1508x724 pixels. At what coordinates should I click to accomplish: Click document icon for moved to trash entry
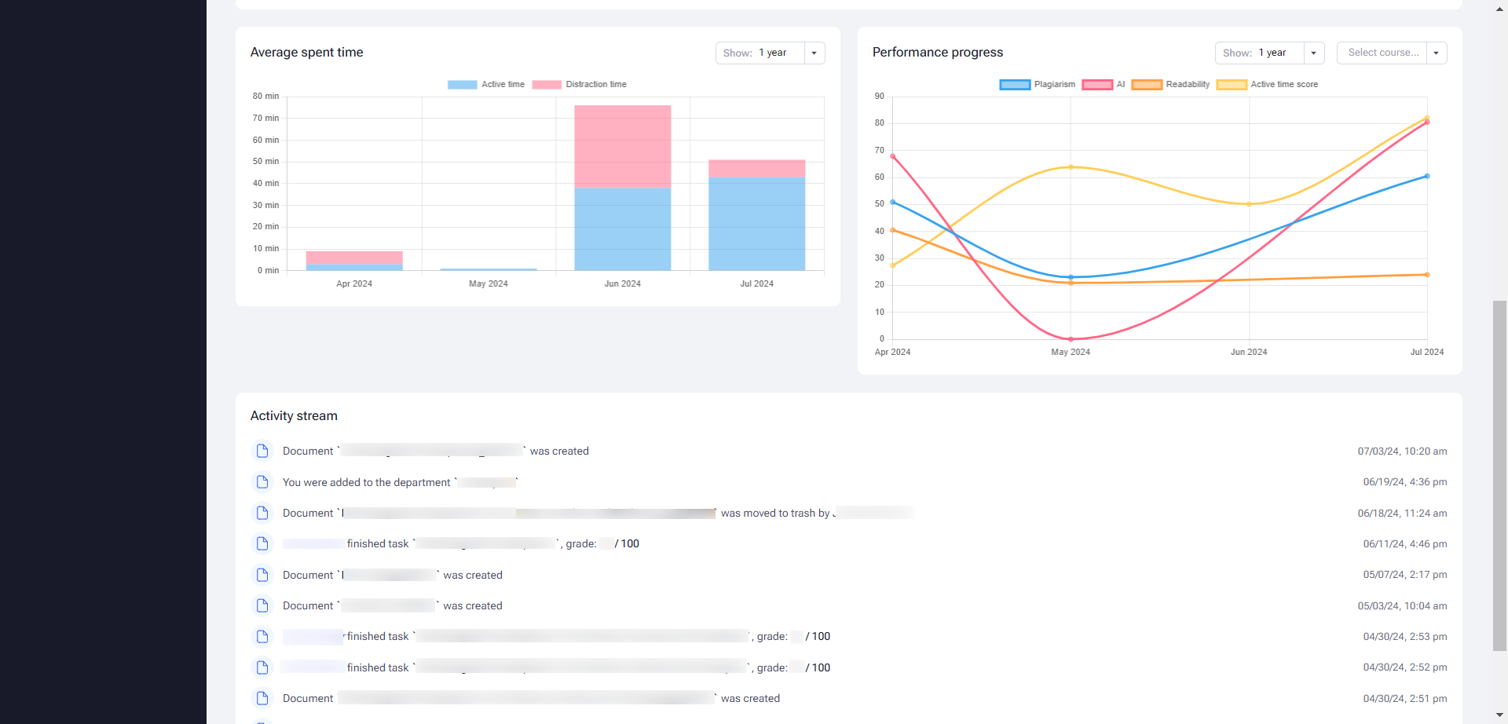(262, 513)
